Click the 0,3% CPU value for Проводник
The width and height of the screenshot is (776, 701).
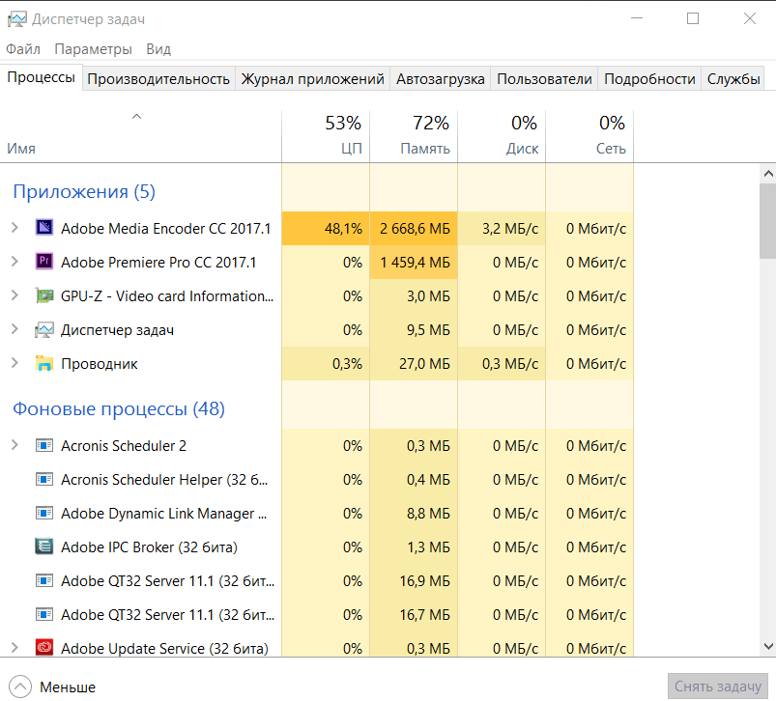347,364
